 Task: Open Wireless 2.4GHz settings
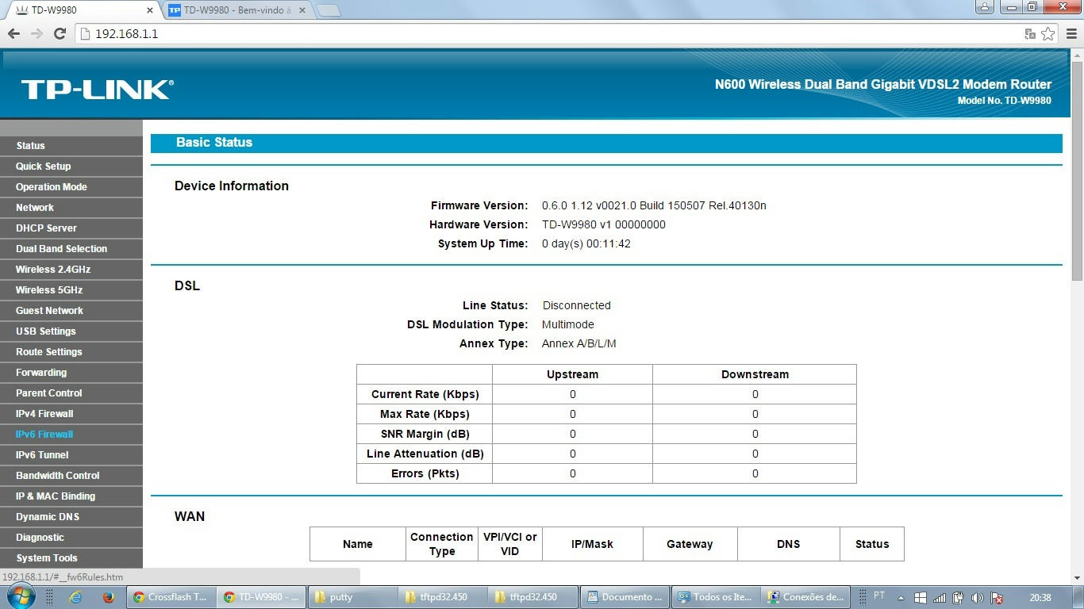71,269
